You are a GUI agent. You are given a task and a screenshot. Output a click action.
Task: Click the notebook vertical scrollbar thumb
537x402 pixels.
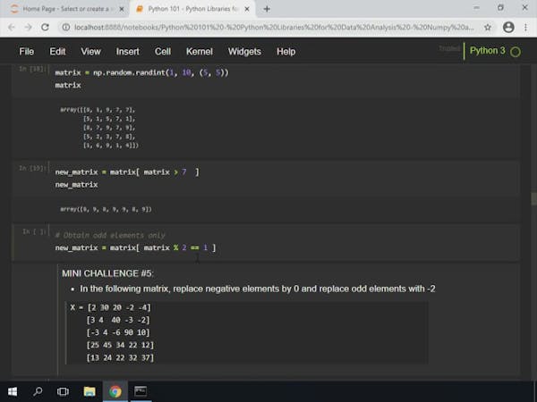coord(533,199)
